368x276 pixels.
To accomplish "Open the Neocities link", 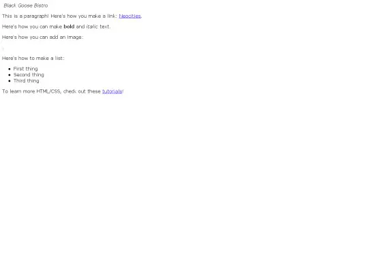I will [129, 16].
